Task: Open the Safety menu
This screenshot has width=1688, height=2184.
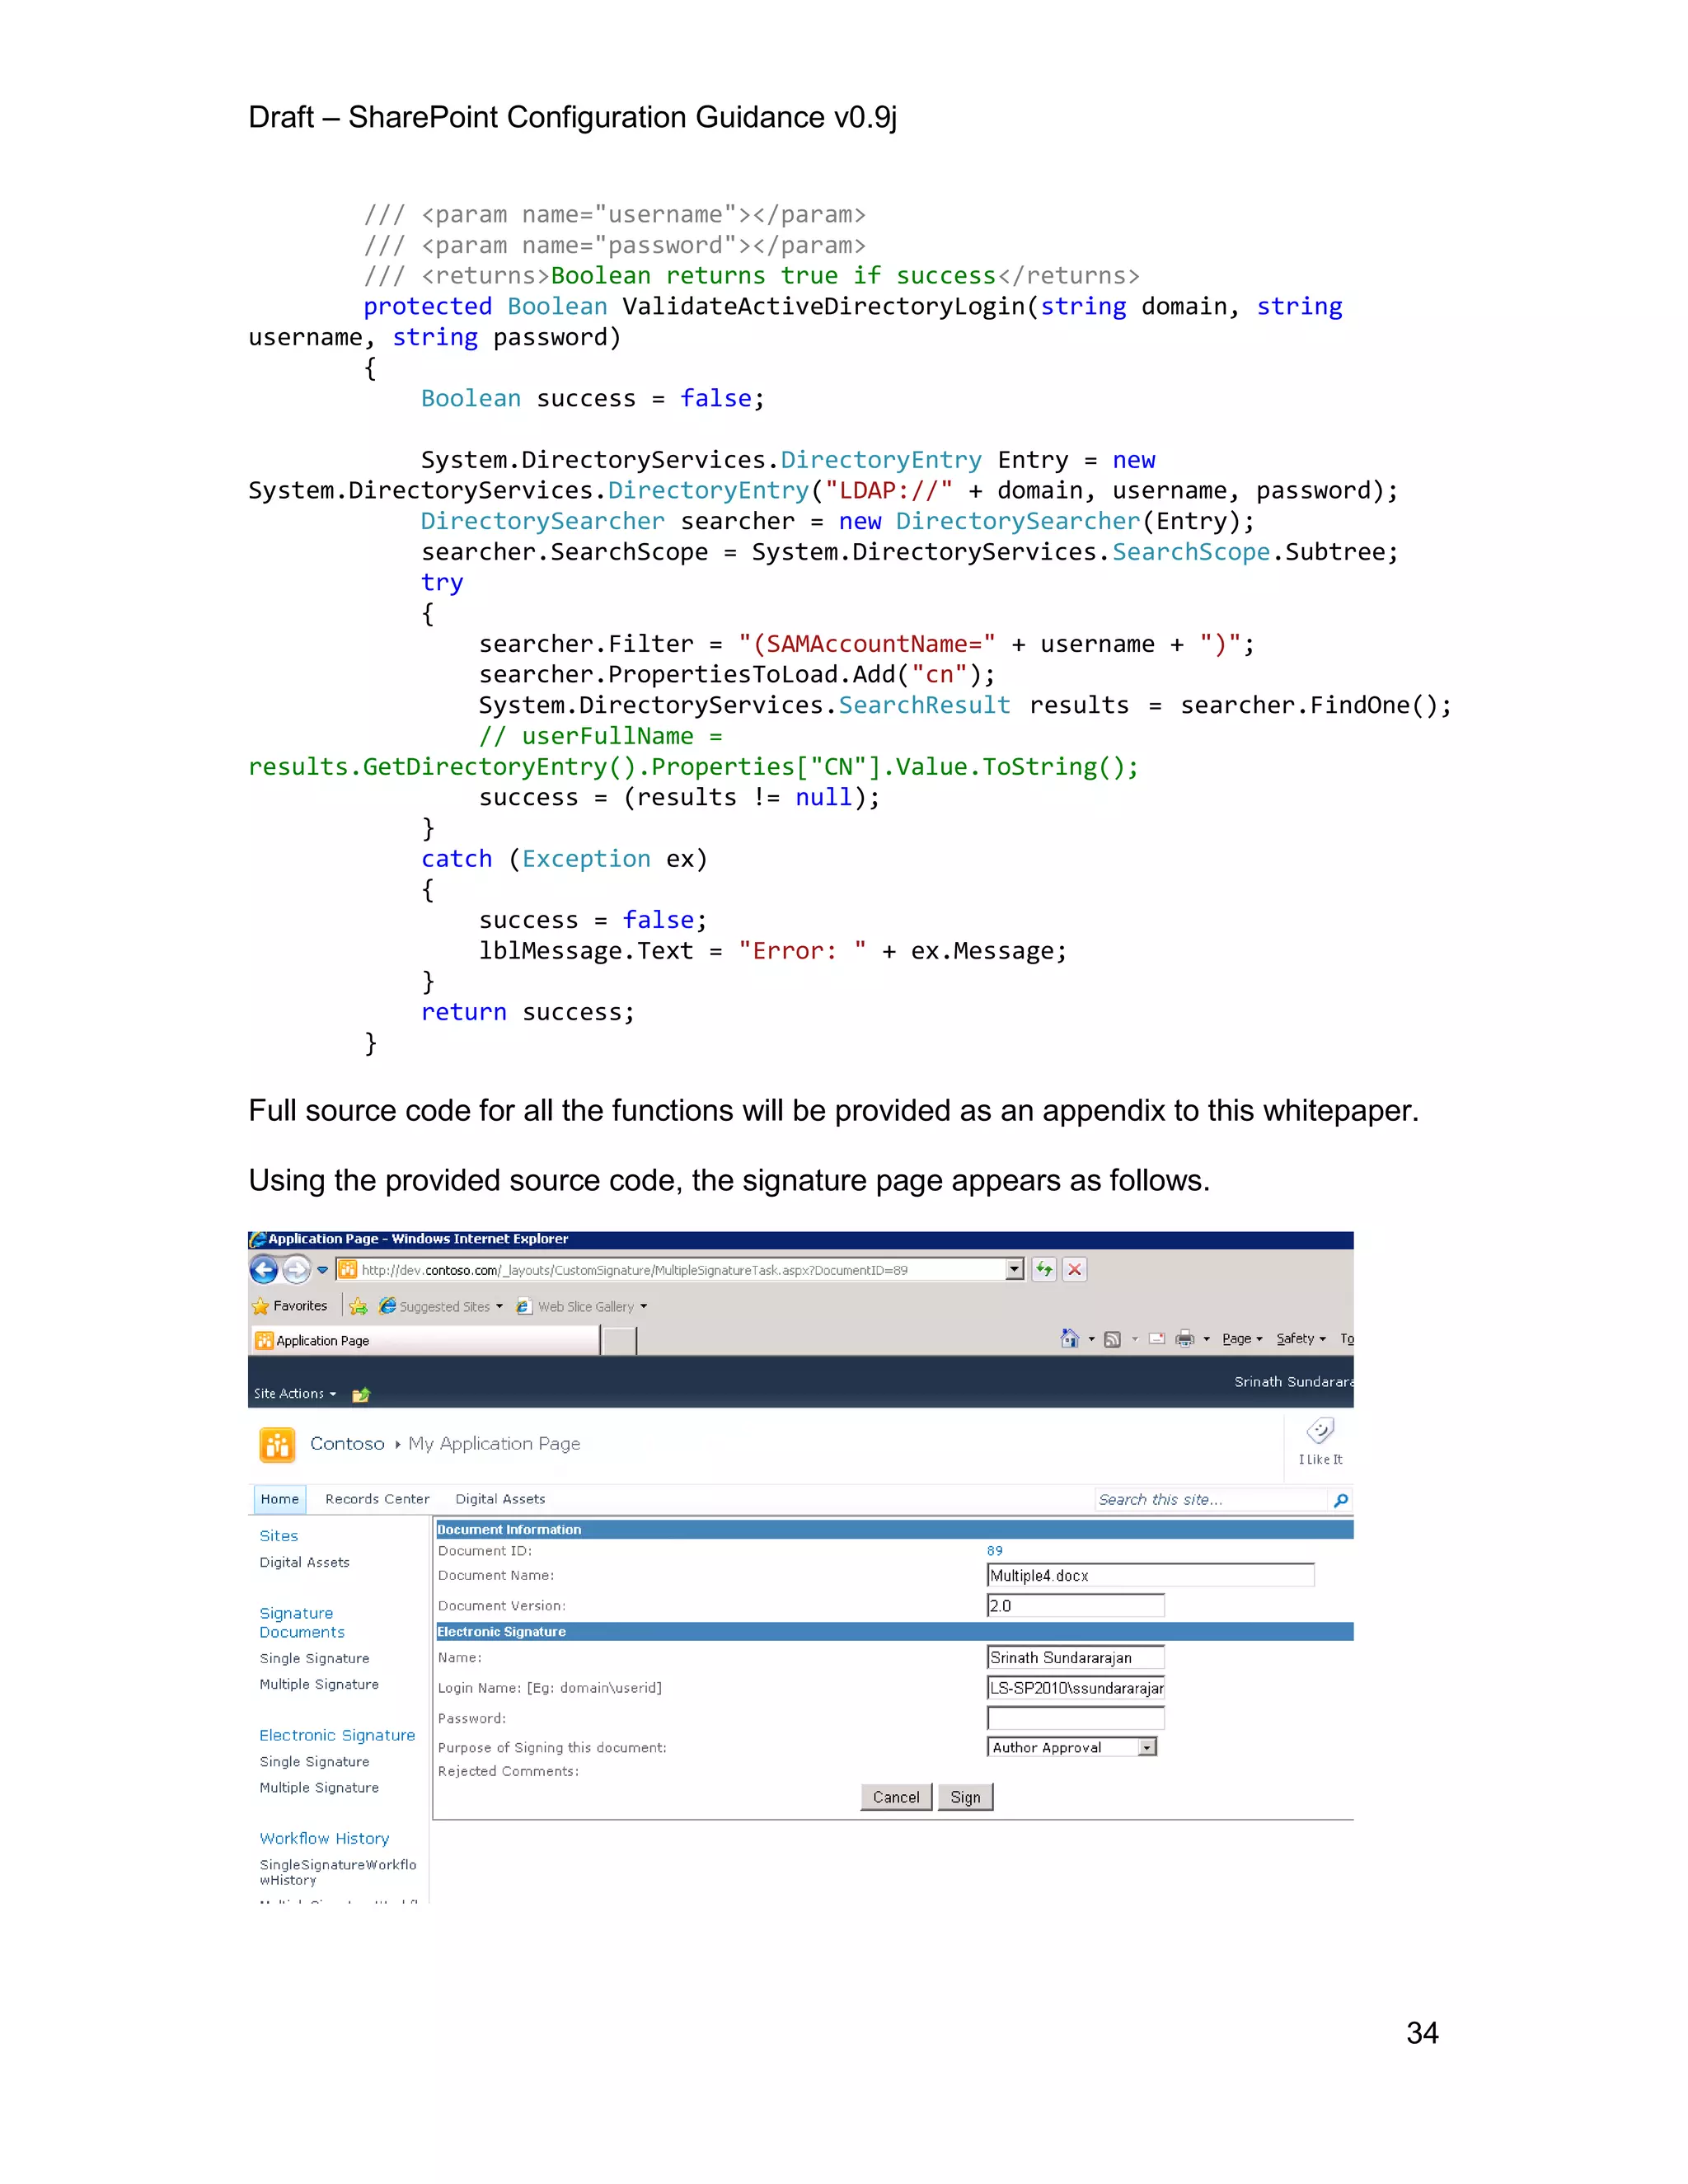Action: [1301, 1338]
